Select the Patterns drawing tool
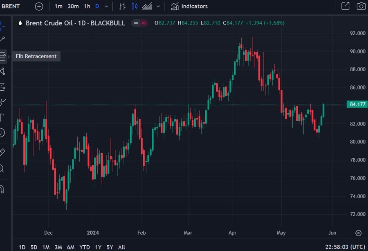 click(2, 71)
